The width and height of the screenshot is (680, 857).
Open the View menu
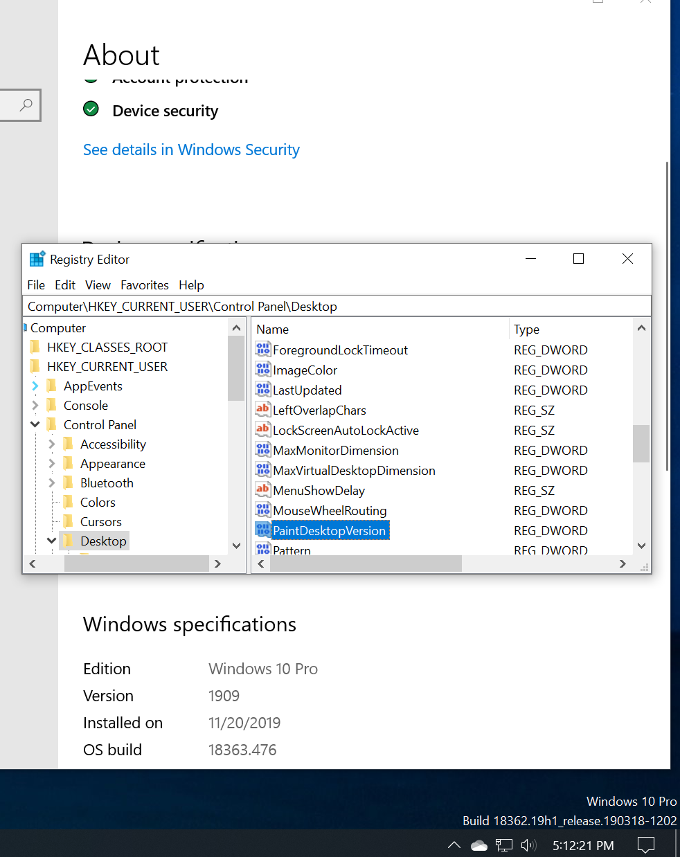[x=98, y=285]
